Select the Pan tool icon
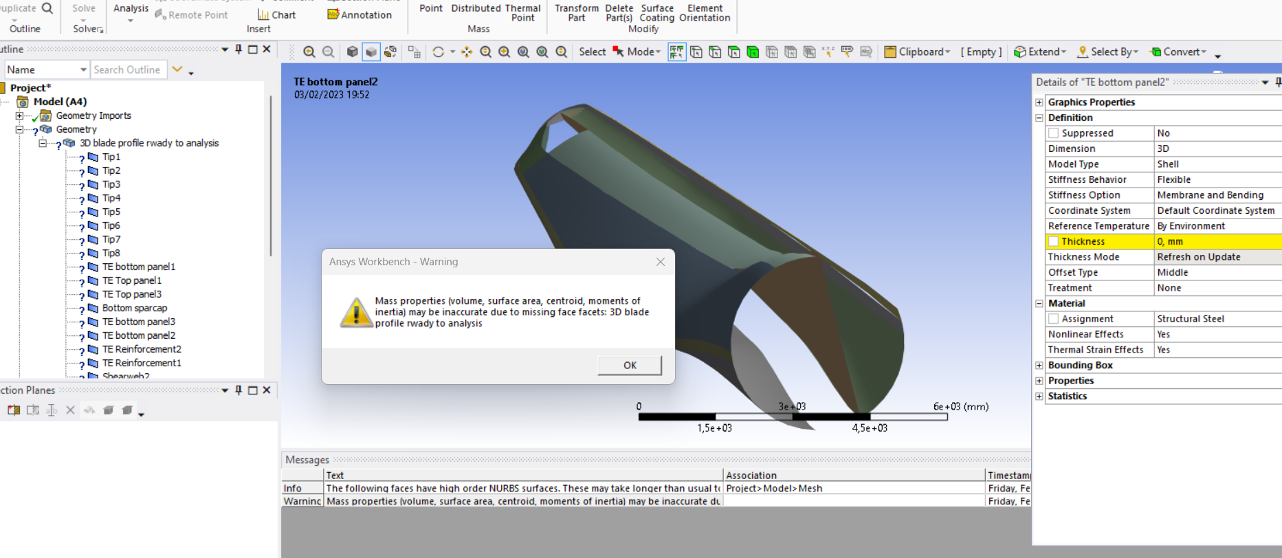The image size is (1282, 558). [x=467, y=52]
